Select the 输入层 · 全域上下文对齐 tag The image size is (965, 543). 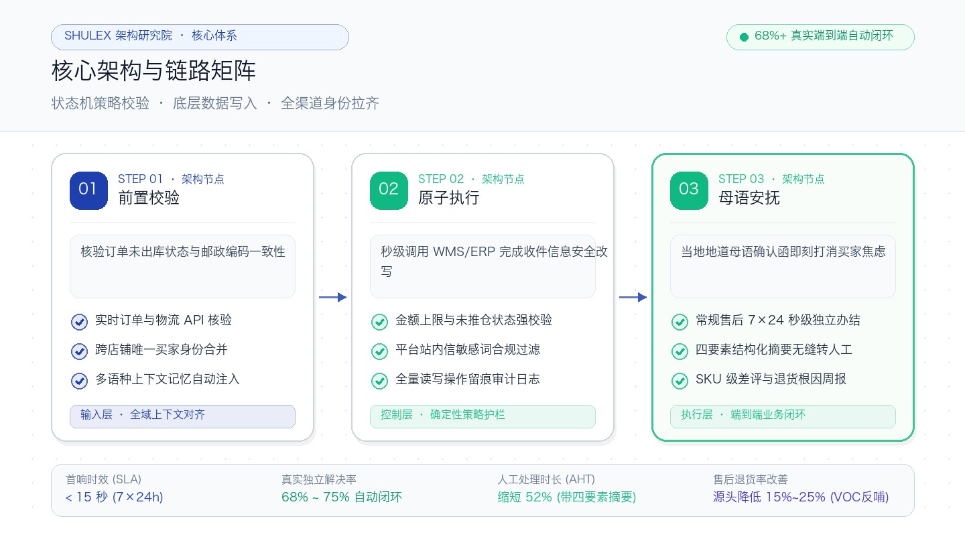tap(182, 416)
